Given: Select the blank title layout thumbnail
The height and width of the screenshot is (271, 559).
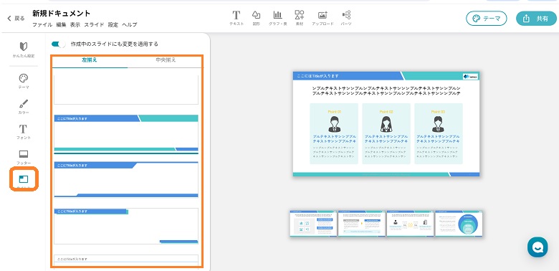Looking at the screenshot, I should click(x=126, y=89).
